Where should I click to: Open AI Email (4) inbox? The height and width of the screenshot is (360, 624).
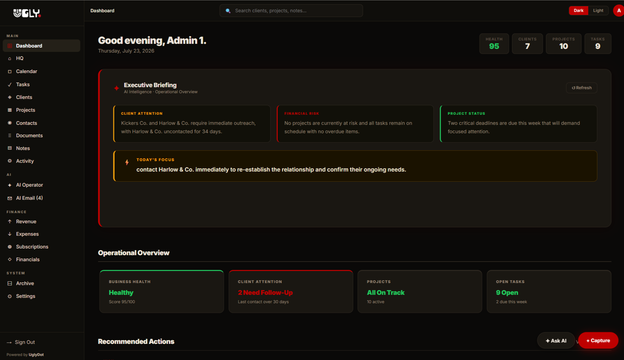(42, 198)
